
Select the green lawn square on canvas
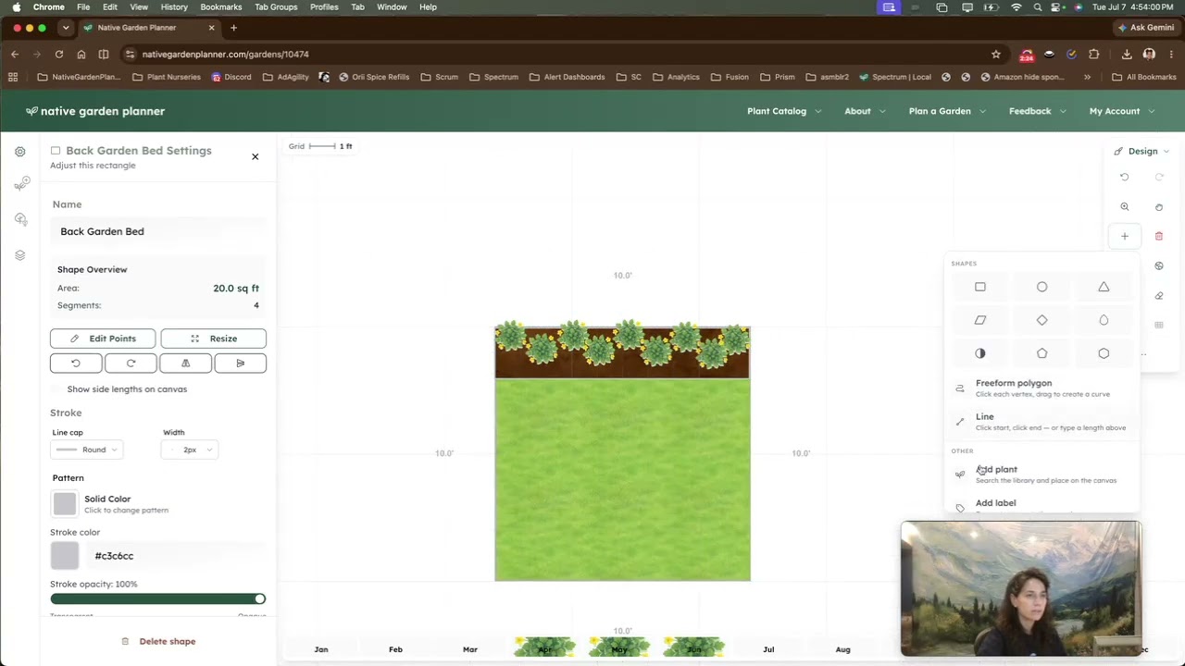(x=622, y=479)
